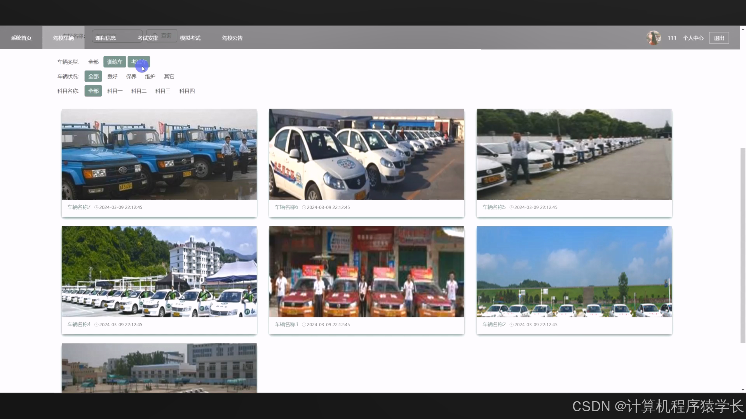Select 全部 in the 车辆类型 filter row
746x419 pixels.
93,62
